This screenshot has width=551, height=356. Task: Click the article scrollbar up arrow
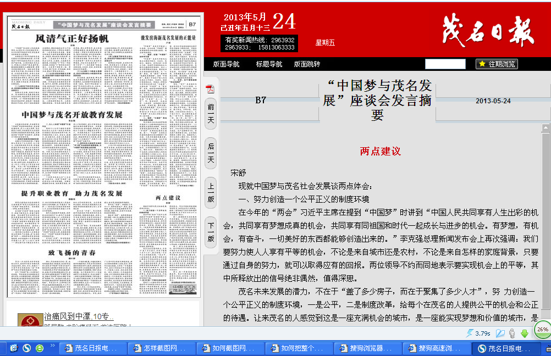click(x=546, y=128)
